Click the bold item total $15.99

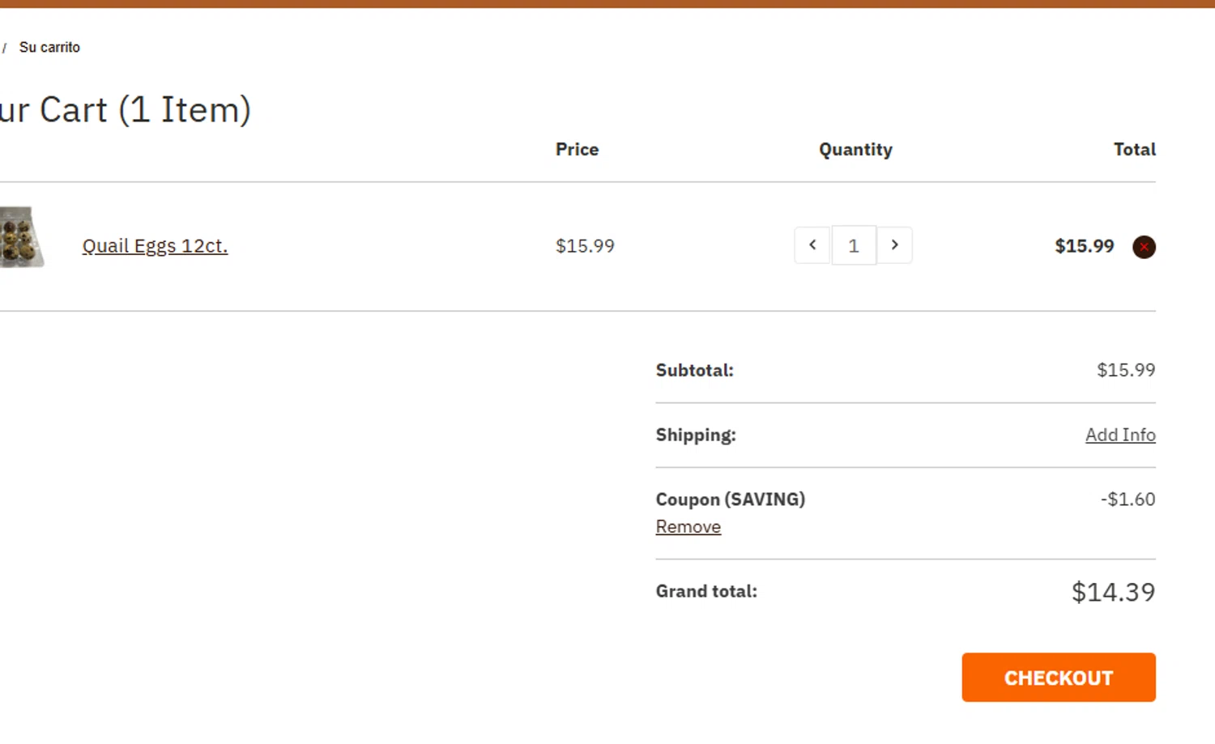1084,246
